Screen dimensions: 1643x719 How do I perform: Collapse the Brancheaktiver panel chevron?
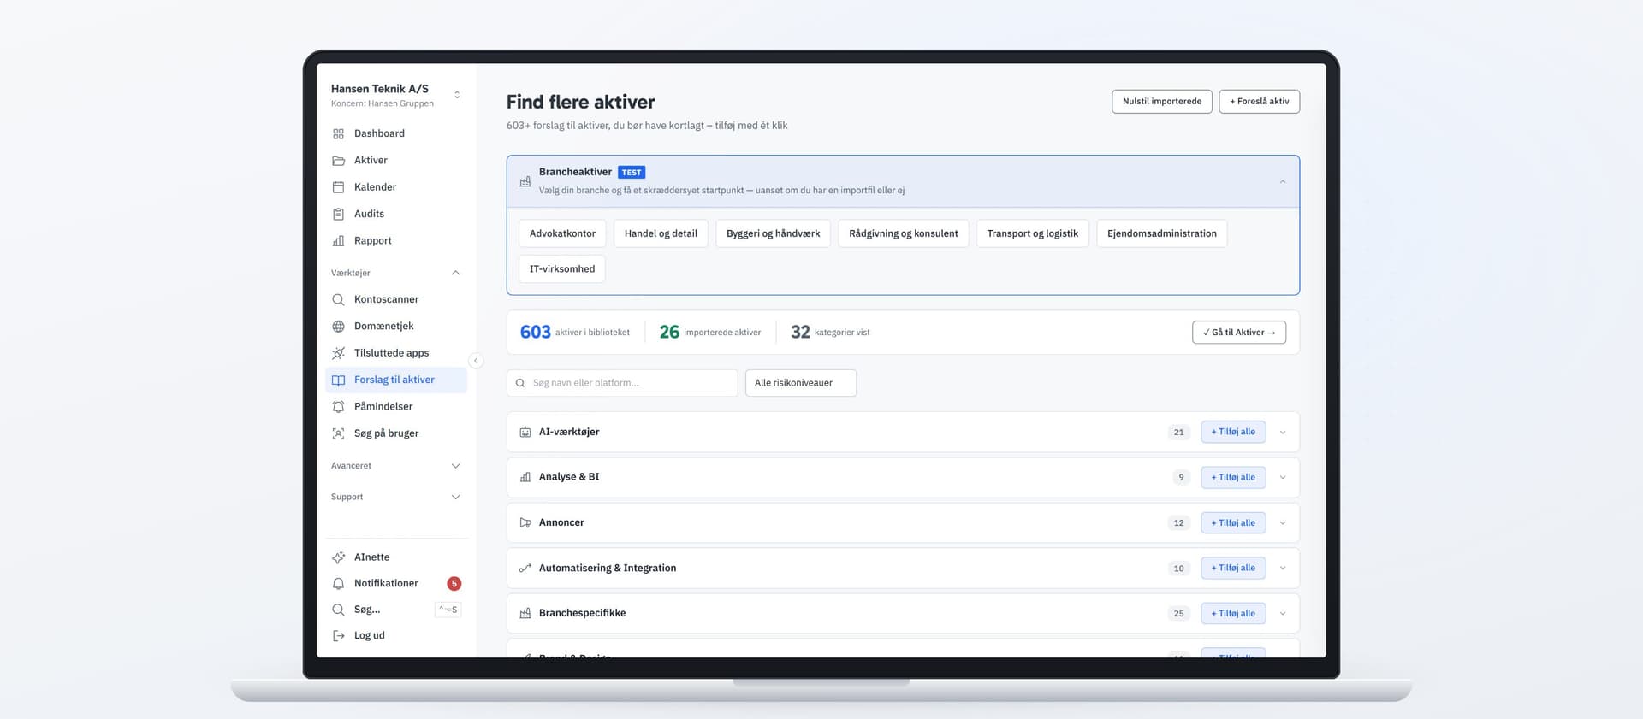1282,181
